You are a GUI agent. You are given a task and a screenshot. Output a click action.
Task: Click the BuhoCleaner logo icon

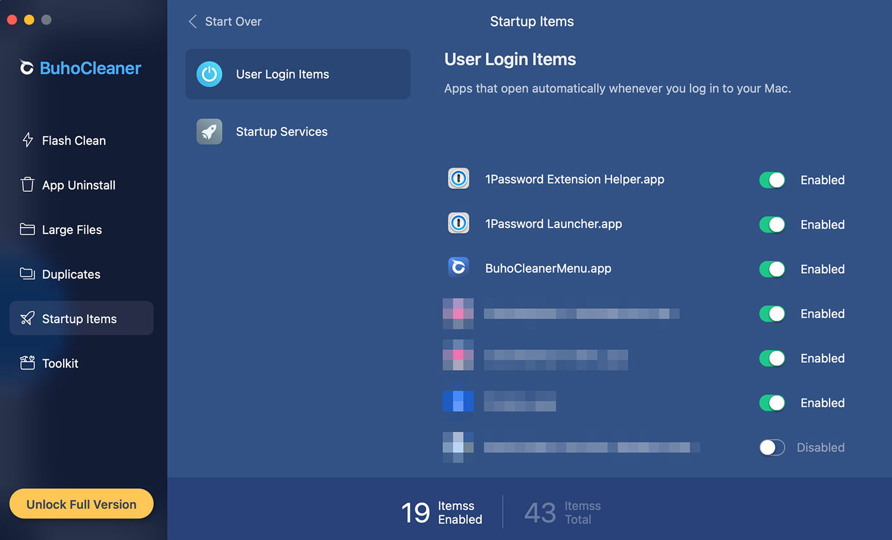pyautogui.click(x=27, y=68)
